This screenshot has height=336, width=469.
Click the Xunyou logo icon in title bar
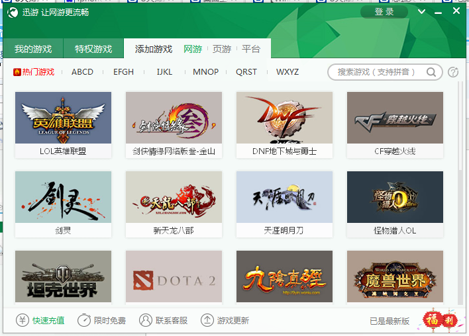click(x=13, y=13)
